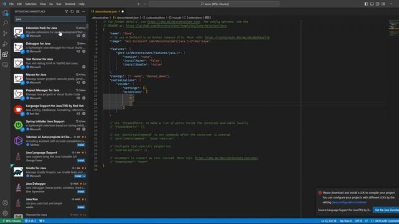The image size is (399, 224).
Task: Install the Gradle for Java extension
Action: point(78,176)
